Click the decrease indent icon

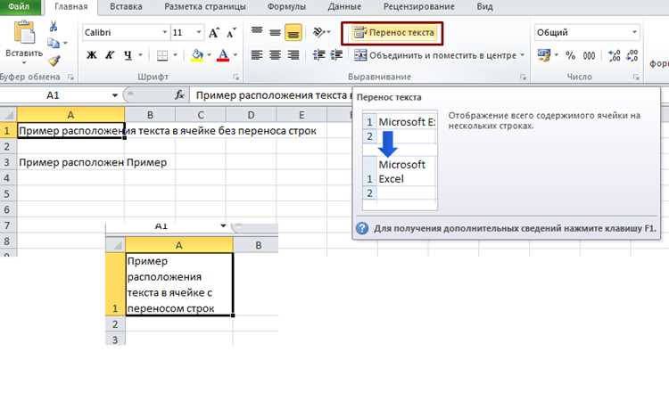coord(318,55)
